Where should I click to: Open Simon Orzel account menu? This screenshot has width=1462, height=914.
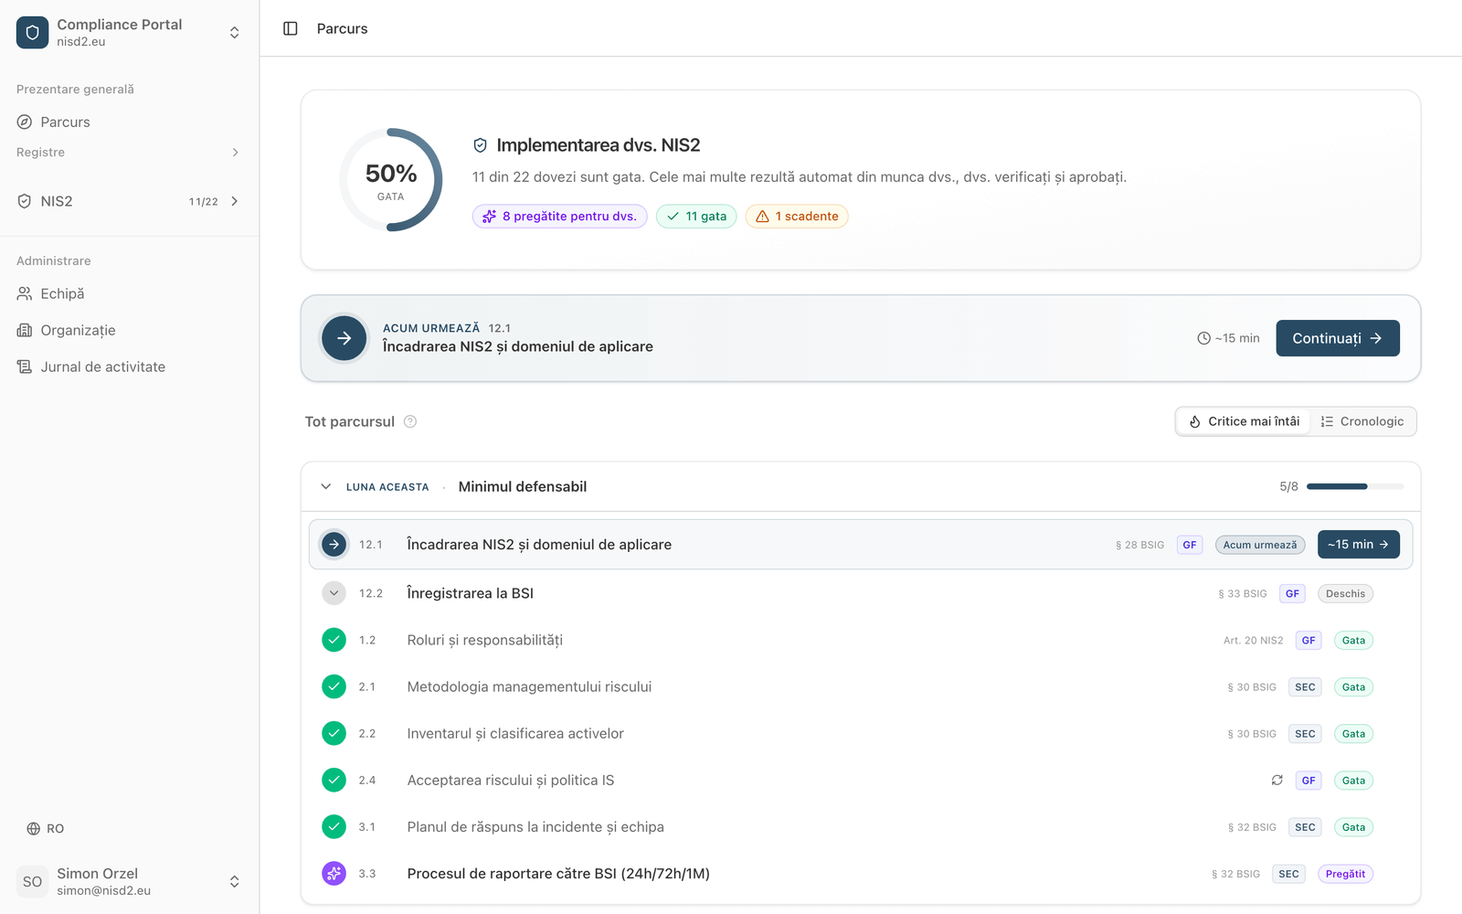129,881
